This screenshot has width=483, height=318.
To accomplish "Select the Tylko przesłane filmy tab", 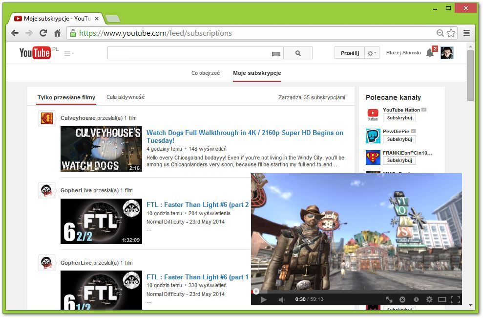I will pos(66,97).
